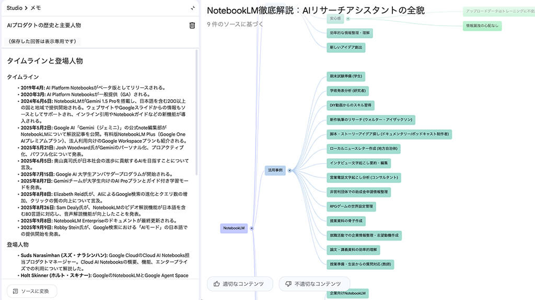Open the 授業準備・生徒からの質問対応 node
The image size is (535, 300).
[360, 264]
